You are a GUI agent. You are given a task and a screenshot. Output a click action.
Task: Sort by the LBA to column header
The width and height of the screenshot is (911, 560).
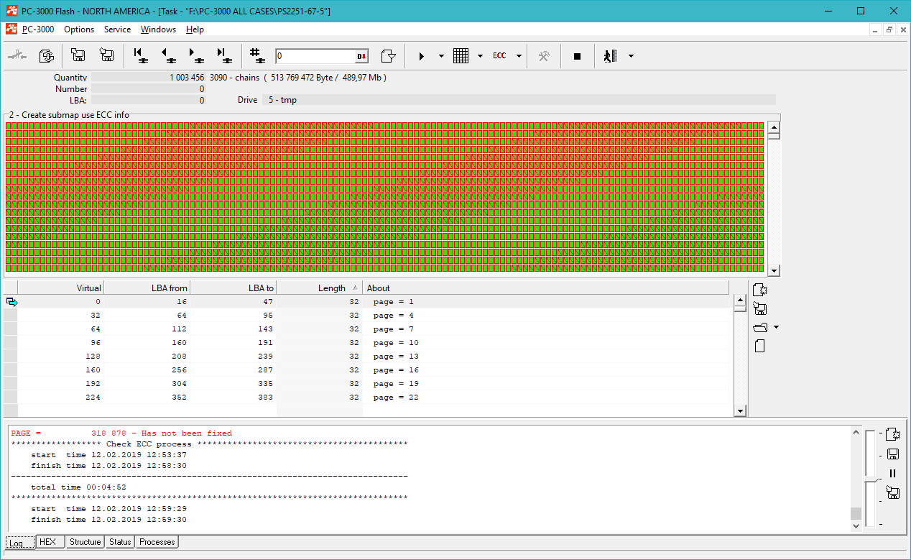233,288
